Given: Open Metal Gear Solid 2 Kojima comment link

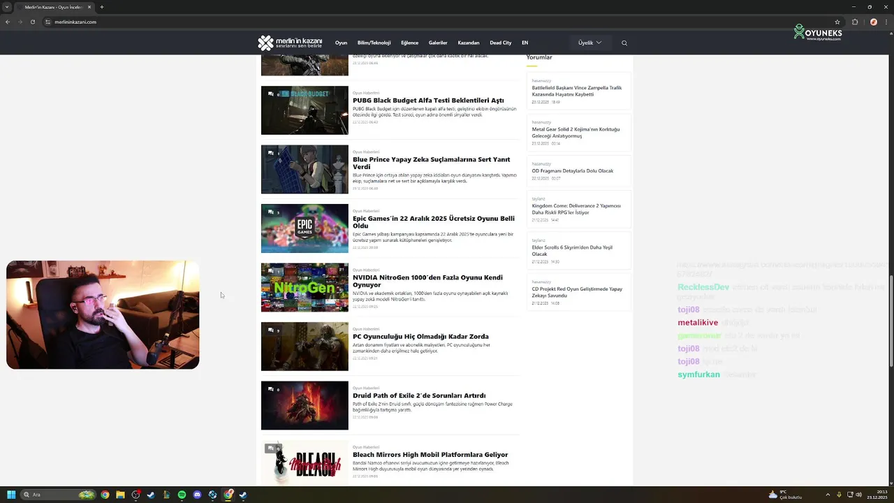Looking at the screenshot, I should click(576, 132).
